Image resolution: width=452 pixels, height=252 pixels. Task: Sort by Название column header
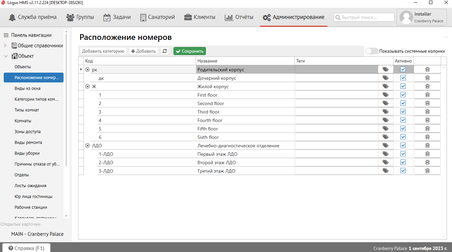click(x=245, y=61)
